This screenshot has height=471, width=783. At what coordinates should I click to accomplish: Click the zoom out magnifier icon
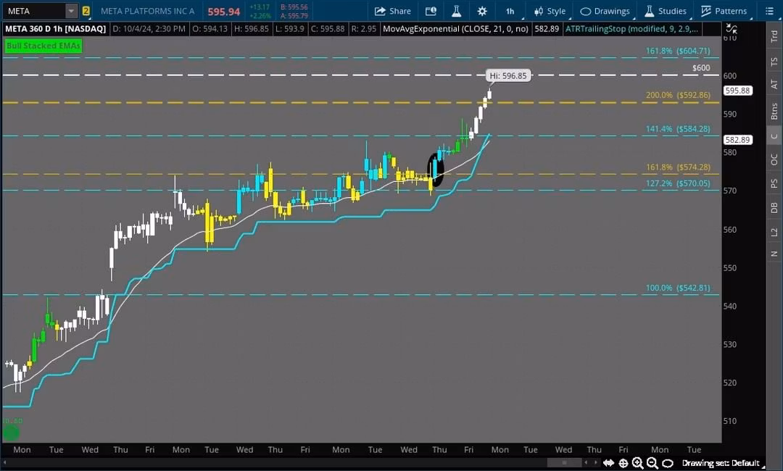coord(652,463)
